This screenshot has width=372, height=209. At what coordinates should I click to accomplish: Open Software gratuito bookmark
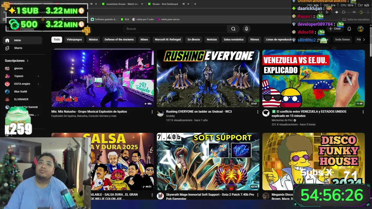point(104,19)
